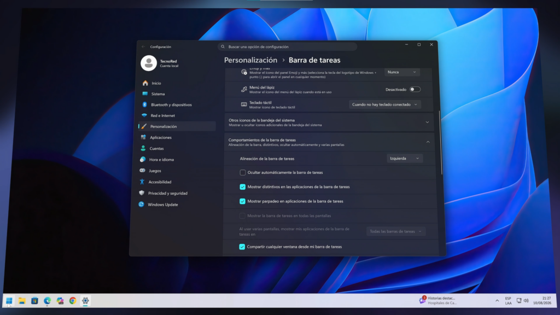Screen dimensions: 560x315
Task: Click the volume speaker icon in tray
Action: click(526, 301)
